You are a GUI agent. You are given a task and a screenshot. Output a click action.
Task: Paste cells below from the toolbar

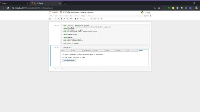coord(62,19)
